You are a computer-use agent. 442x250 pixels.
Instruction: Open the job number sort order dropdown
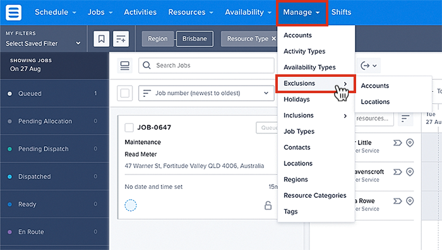pyautogui.click(x=206, y=93)
